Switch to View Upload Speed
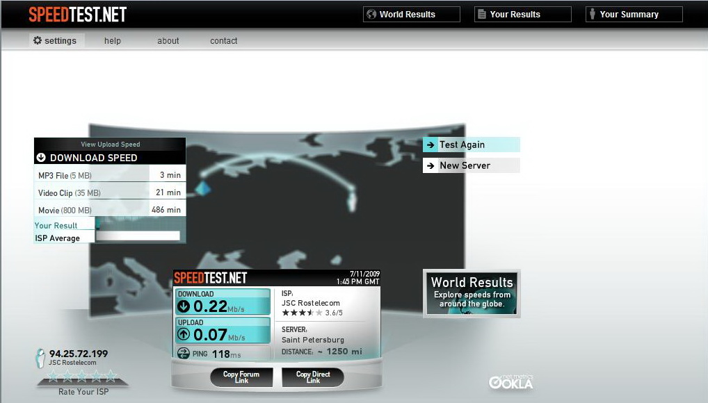708x403 pixels. click(110, 145)
